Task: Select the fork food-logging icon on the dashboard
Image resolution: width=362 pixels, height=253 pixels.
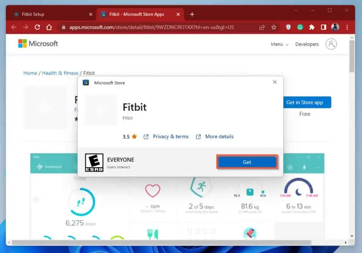Action: [152, 234]
